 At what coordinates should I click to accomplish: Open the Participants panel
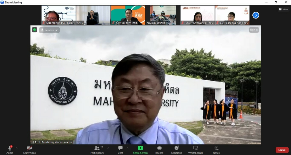pyautogui.click(x=97, y=150)
